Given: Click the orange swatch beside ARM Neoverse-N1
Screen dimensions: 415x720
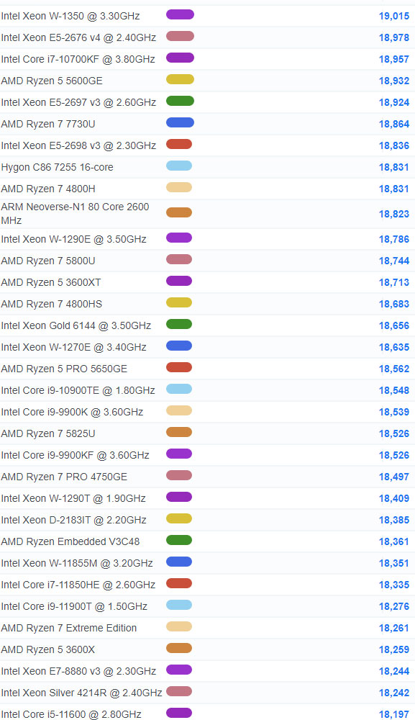Looking at the screenshot, I should click(x=179, y=212).
